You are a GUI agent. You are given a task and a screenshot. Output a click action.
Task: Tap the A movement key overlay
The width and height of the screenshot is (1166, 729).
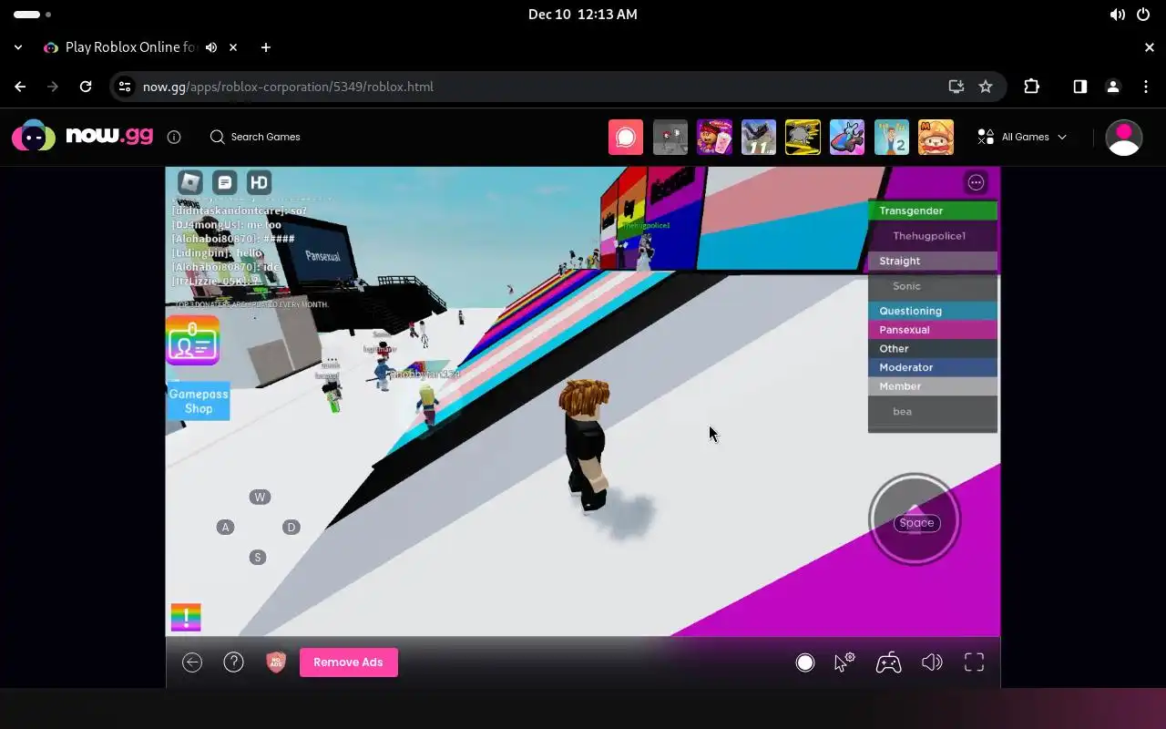coord(225,528)
